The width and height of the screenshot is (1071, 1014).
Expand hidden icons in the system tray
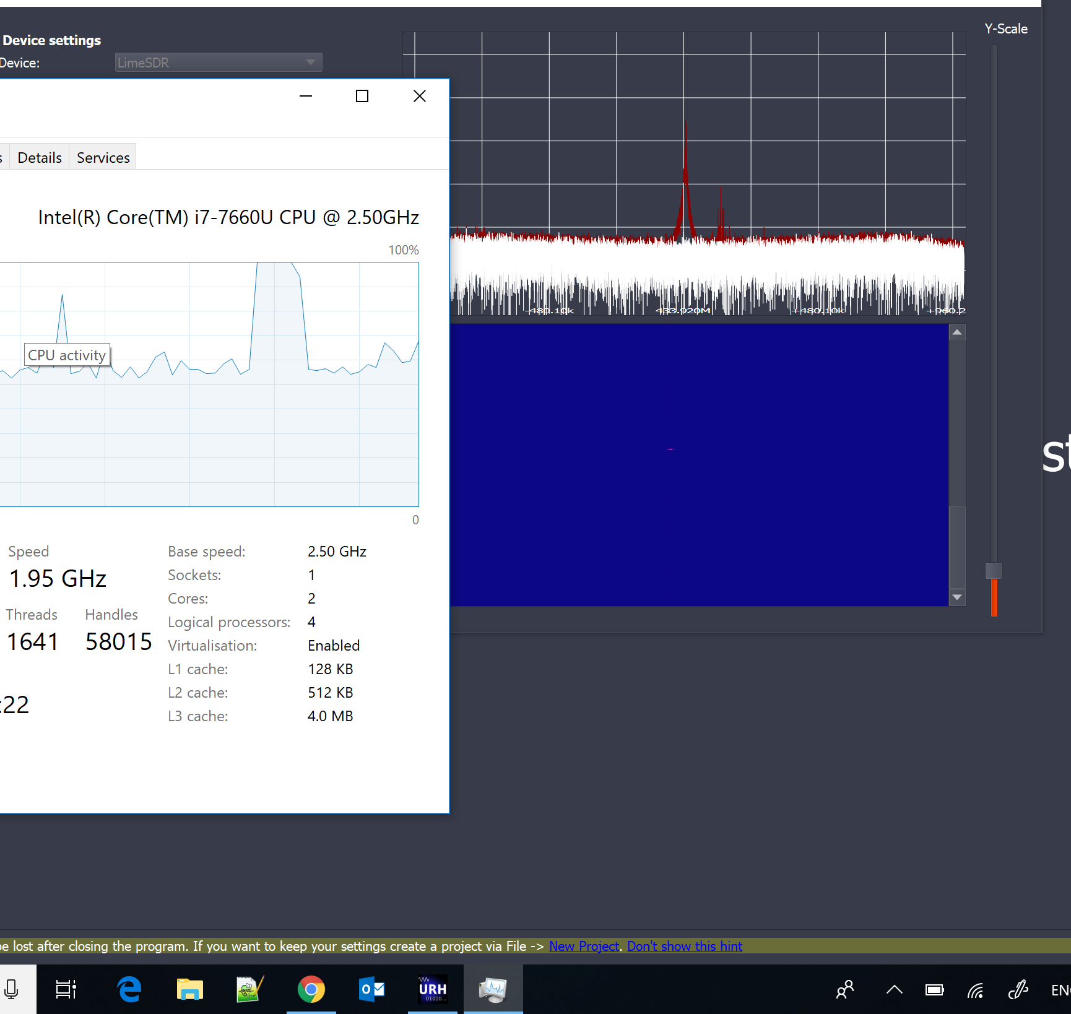coord(894,989)
